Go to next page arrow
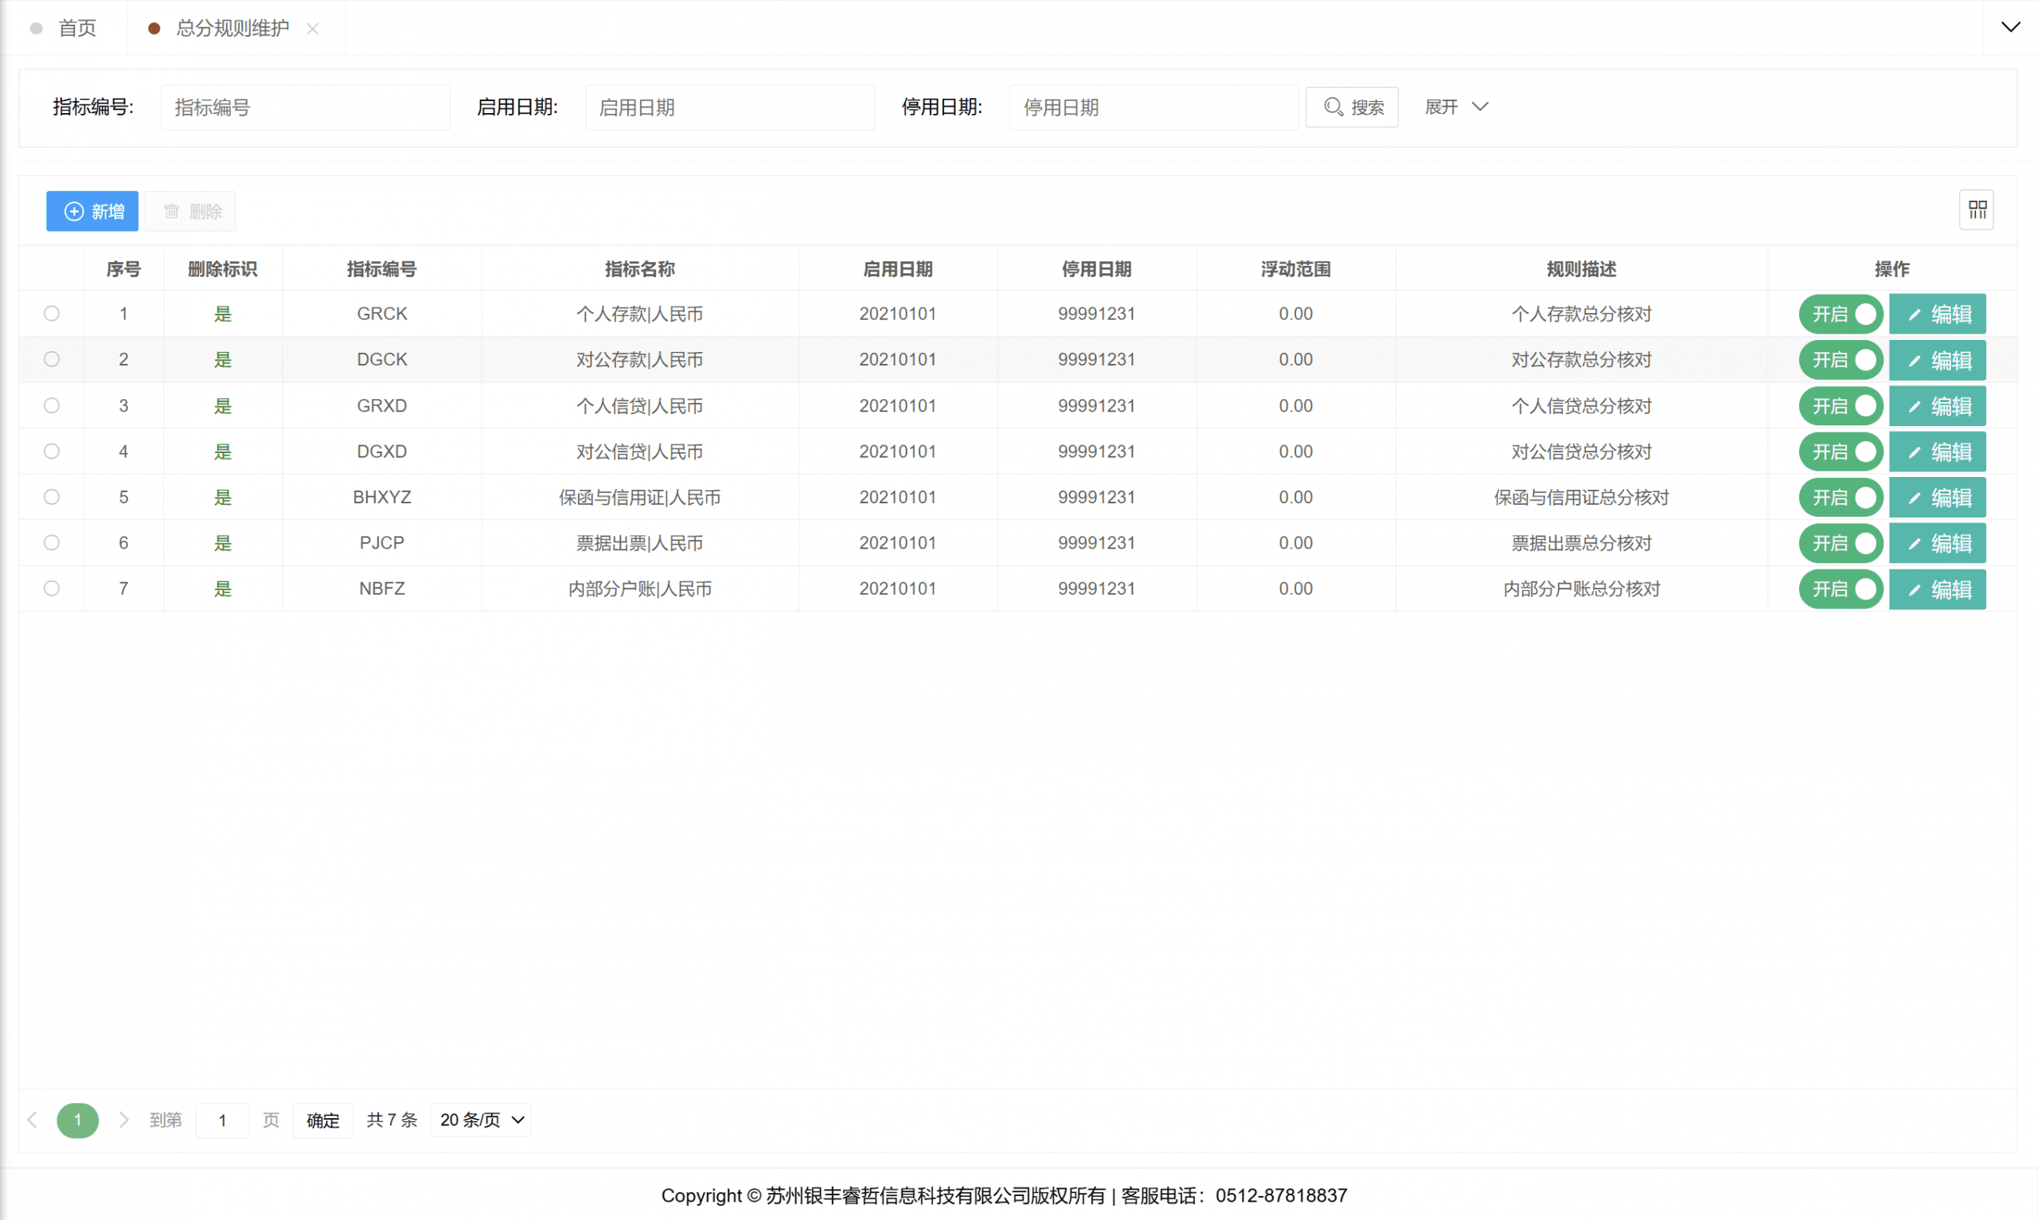This screenshot has height=1220, width=2038. point(123,1120)
